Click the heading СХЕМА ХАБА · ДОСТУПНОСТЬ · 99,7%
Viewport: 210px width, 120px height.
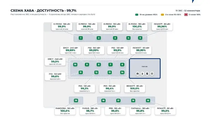point(44,10)
